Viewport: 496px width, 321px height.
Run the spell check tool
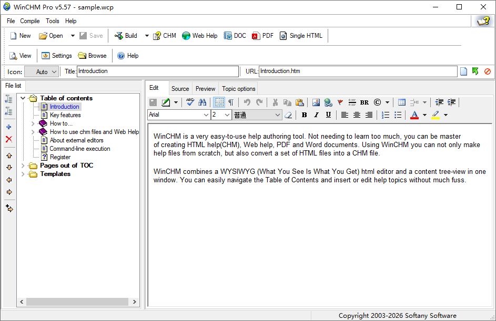[x=190, y=102]
